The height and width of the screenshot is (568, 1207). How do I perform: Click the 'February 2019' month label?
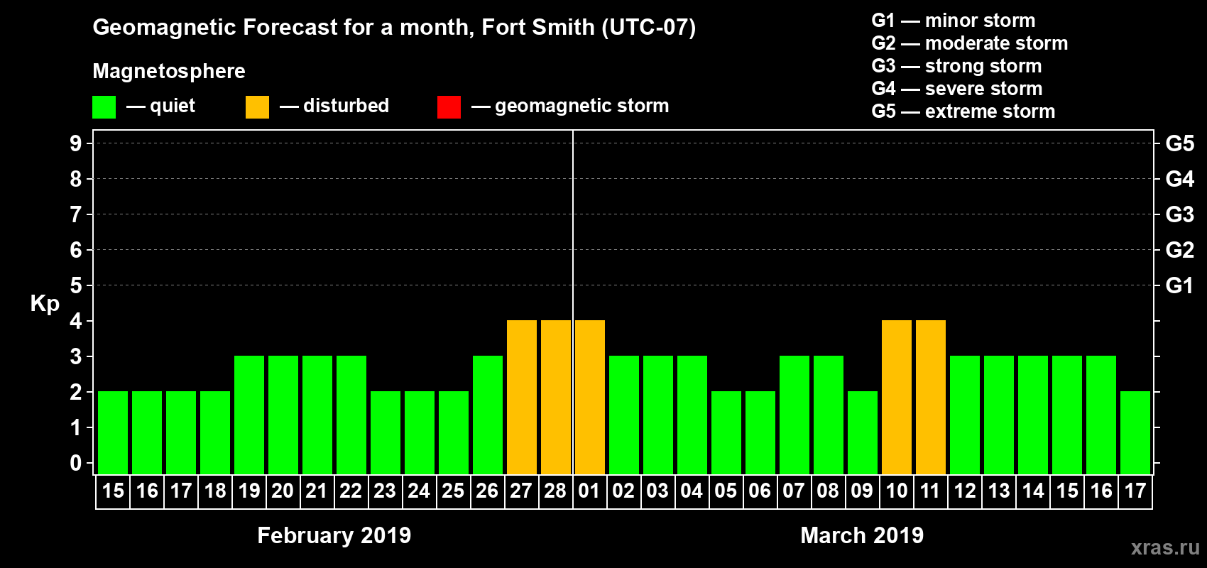[334, 535]
